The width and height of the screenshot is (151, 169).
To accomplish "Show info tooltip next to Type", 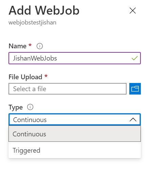I will 30,107.
